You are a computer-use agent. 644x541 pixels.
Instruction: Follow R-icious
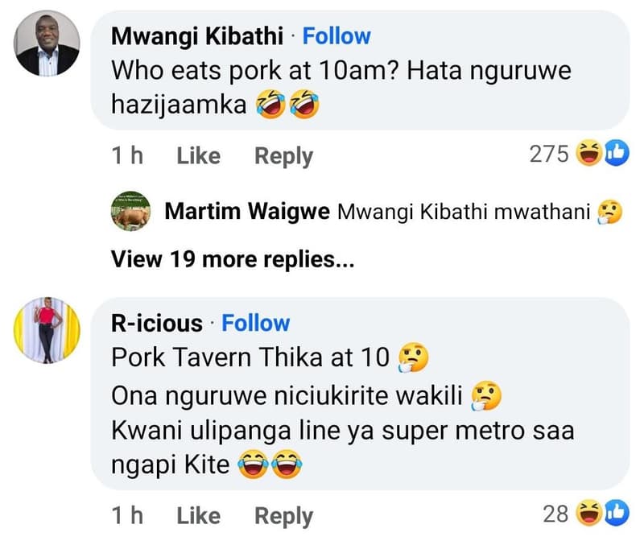click(255, 323)
